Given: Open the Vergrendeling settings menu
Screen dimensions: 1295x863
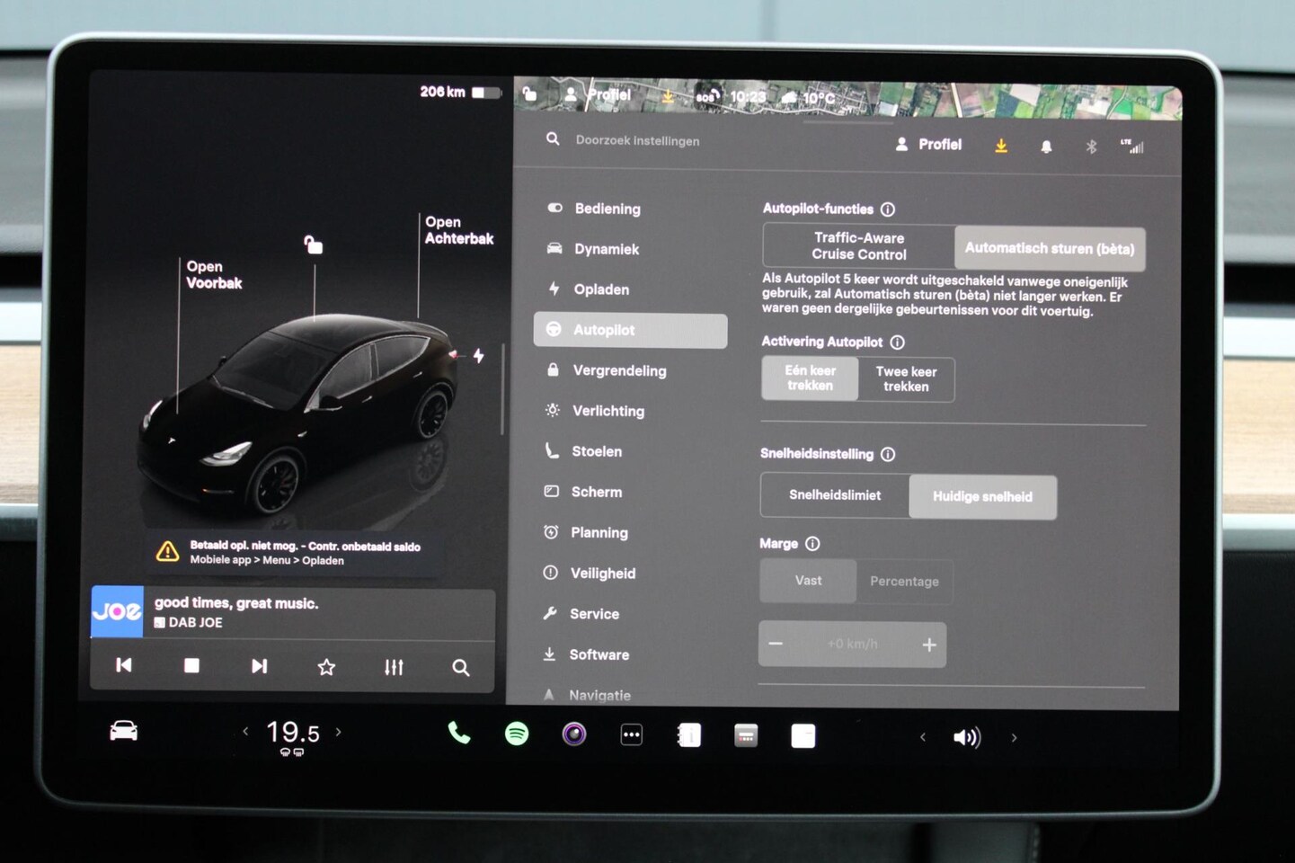Looking at the screenshot, I should tap(619, 370).
